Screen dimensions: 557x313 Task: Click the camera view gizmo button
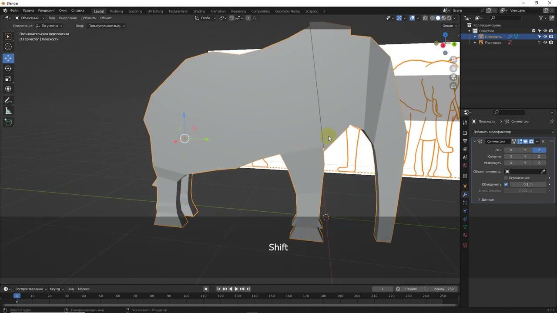pyautogui.click(x=453, y=77)
